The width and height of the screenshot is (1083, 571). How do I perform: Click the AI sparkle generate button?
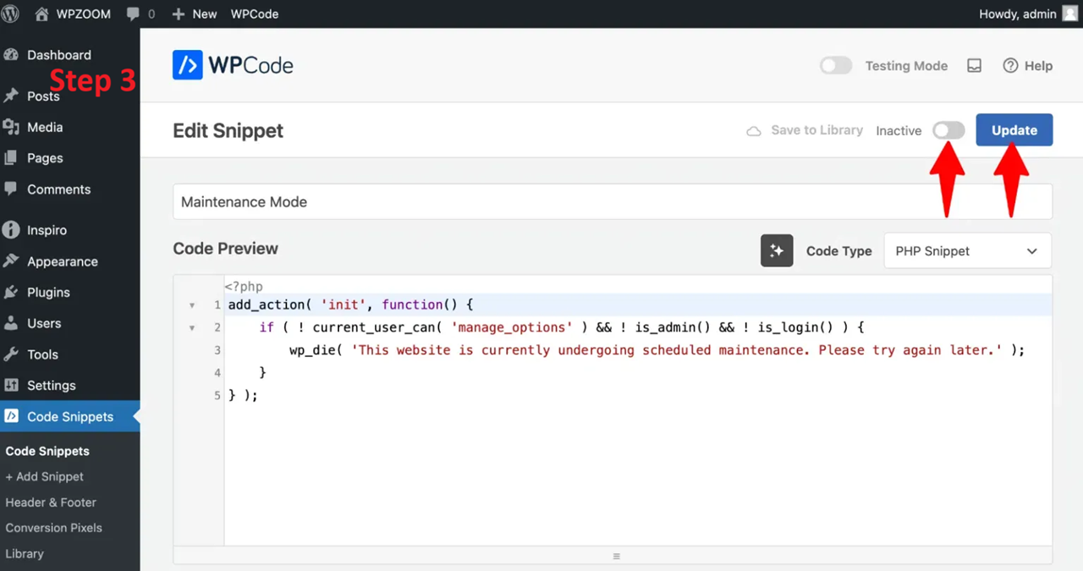click(x=776, y=250)
